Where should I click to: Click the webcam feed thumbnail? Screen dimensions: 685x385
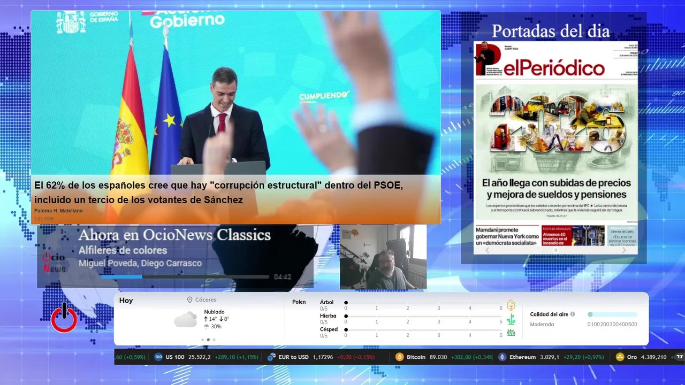pyautogui.click(x=383, y=257)
